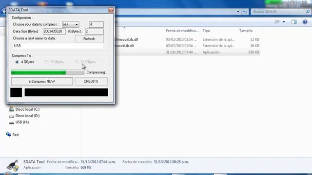
Task: Click the Data Size (Bytes) field
Action: pyautogui.click(x=54, y=31)
